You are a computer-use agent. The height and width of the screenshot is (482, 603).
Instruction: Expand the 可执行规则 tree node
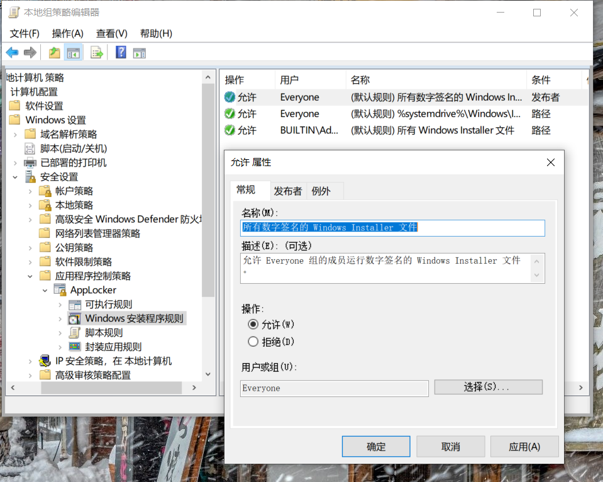pos(60,305)
